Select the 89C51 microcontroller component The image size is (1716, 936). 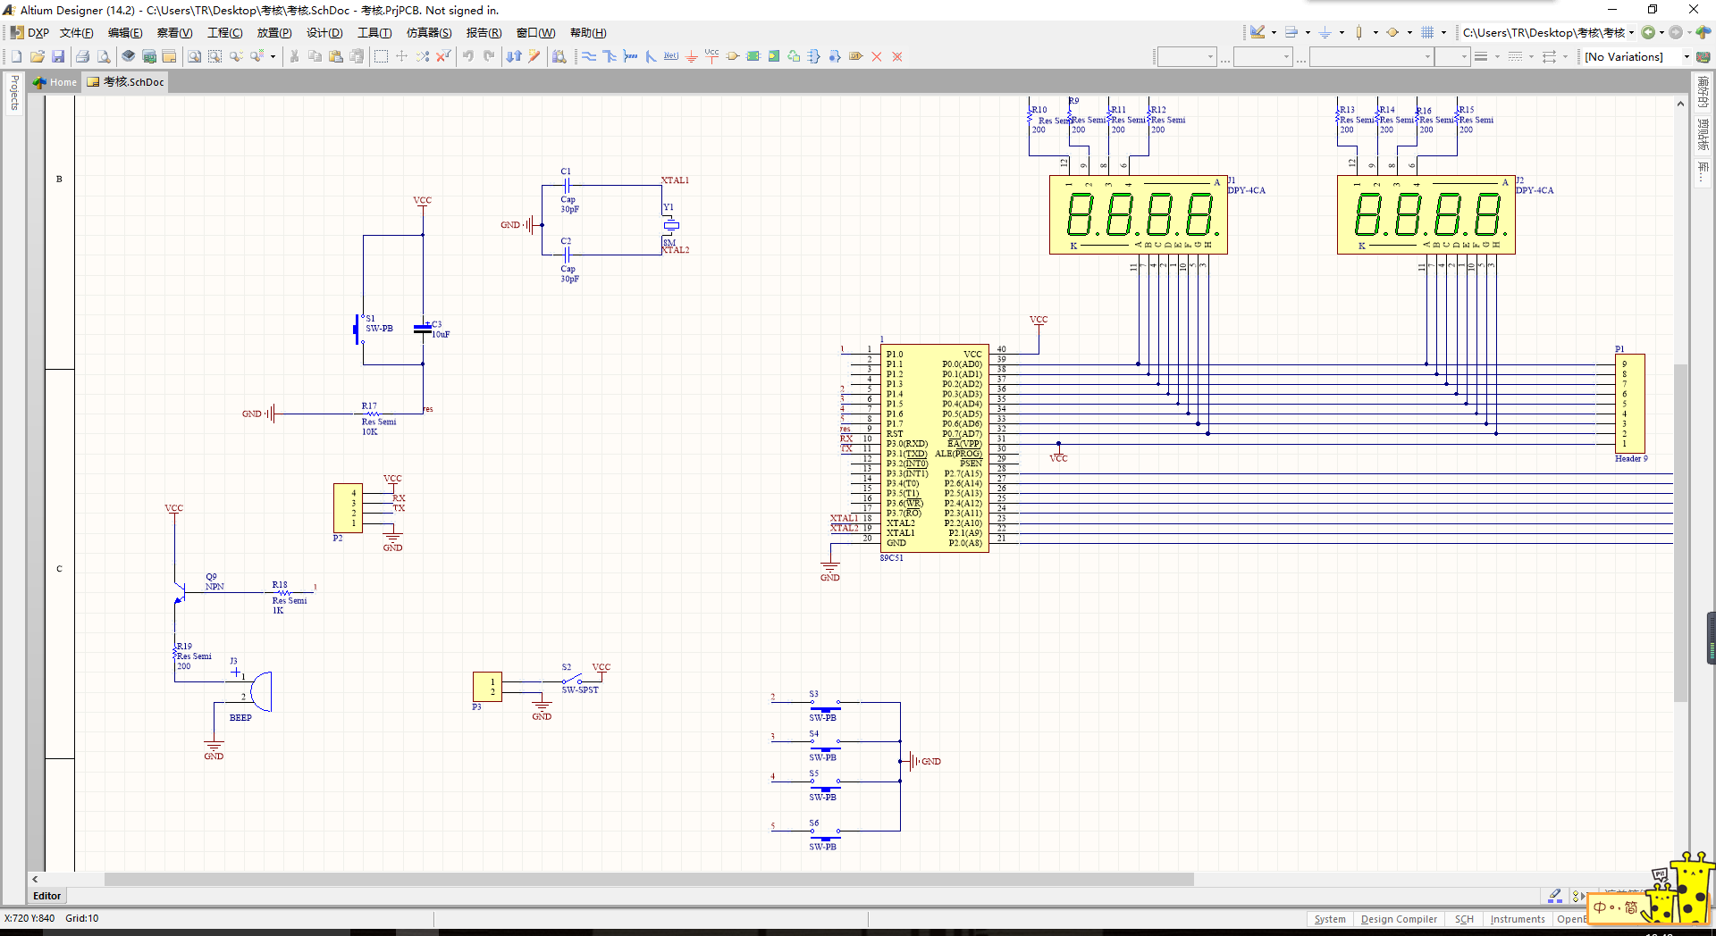[x=934, y=448]
